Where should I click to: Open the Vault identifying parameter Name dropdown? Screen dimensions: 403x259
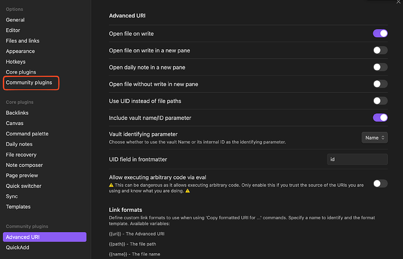[374, 138]
